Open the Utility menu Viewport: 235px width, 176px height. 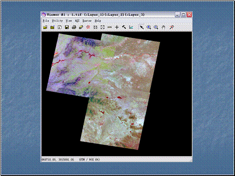(57, 21)
